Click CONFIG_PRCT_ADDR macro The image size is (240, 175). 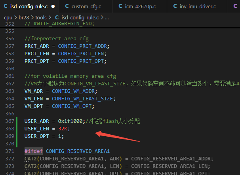[x=82, y=46]
